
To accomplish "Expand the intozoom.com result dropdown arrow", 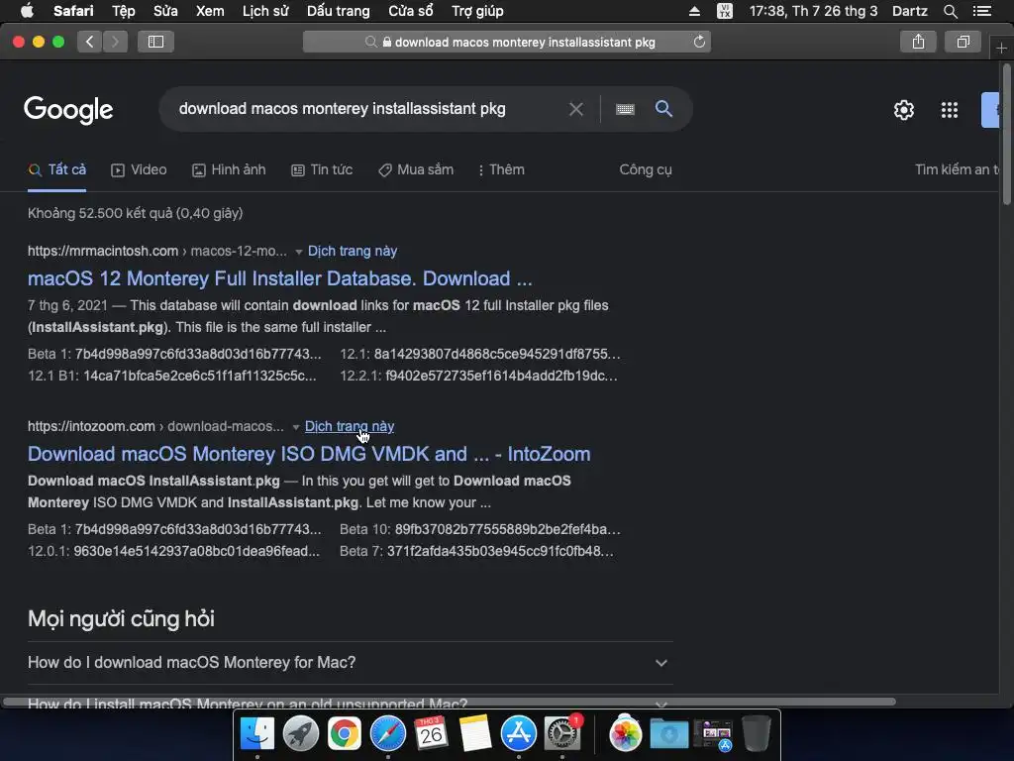I will [x=295, y=427].
